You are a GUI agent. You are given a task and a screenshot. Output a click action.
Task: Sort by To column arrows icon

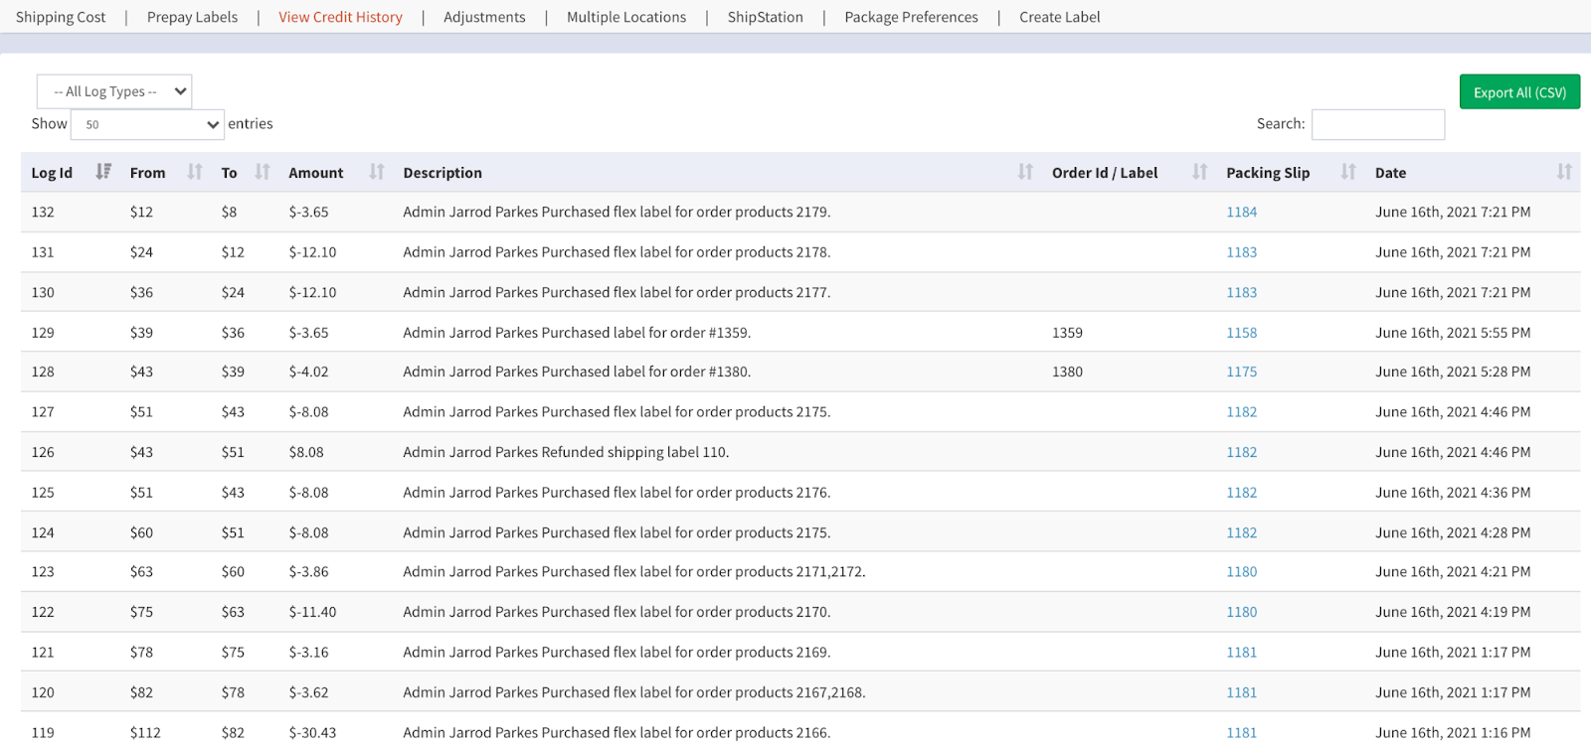pyautogui.click(x=263, y=172)
